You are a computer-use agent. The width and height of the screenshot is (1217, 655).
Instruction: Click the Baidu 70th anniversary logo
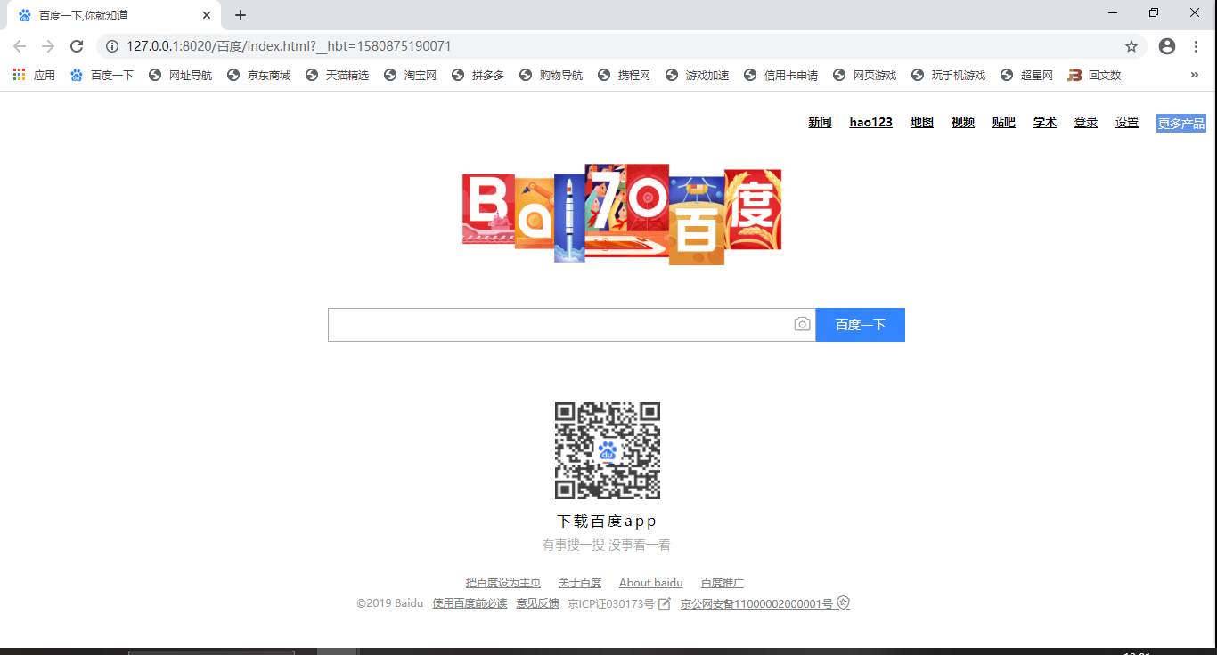pyautogui.click(x=622, y=214)
